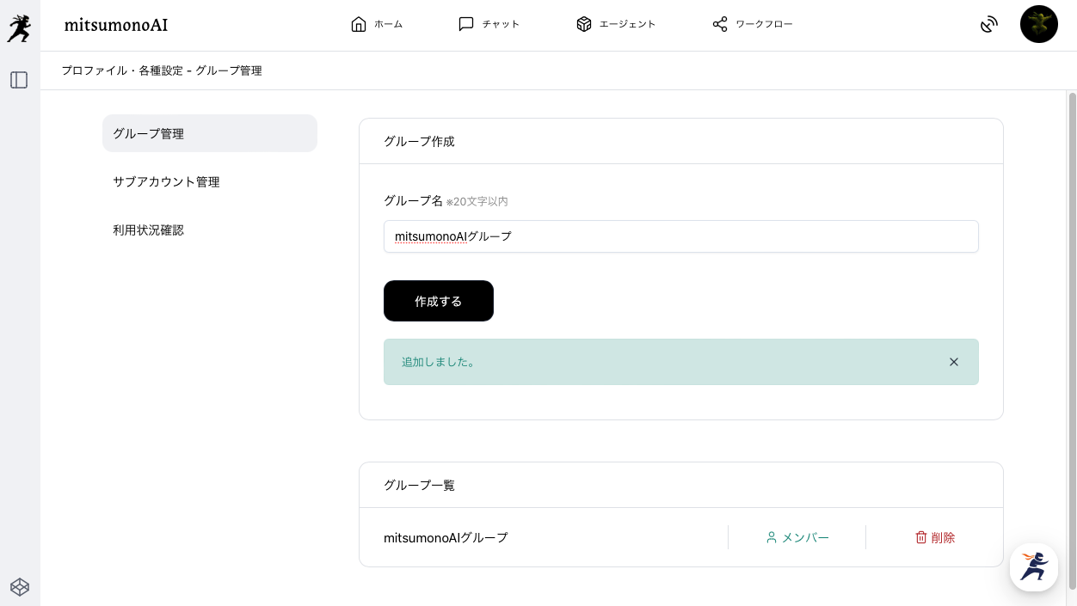1077x606 pixels.
Task: Go to ホーム in the top navigation
Action: [377, 24]
